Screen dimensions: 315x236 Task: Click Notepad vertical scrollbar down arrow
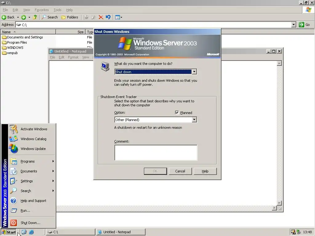[279, 203]
